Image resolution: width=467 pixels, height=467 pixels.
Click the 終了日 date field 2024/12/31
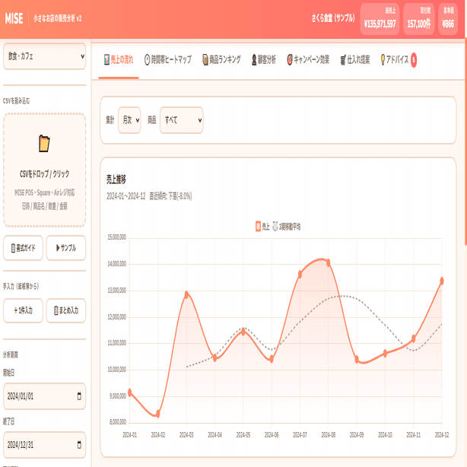coord(45,445)
